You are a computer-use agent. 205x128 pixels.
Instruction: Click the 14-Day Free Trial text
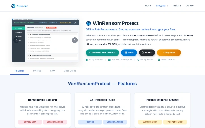(96, 60)
